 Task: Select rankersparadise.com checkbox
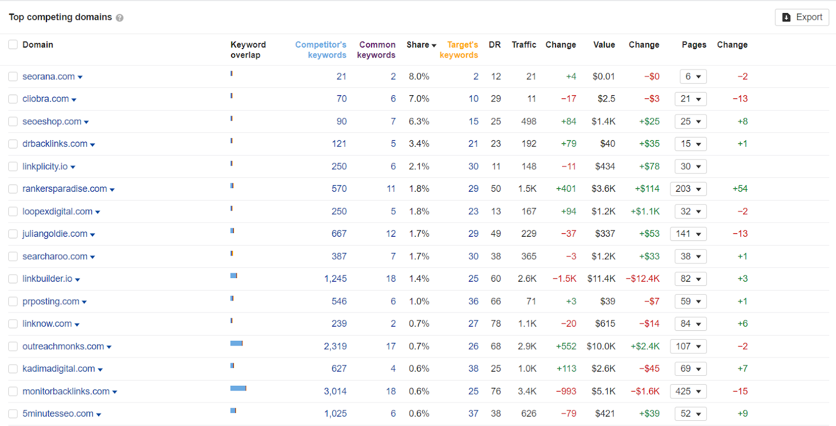(x=13, y=189)
